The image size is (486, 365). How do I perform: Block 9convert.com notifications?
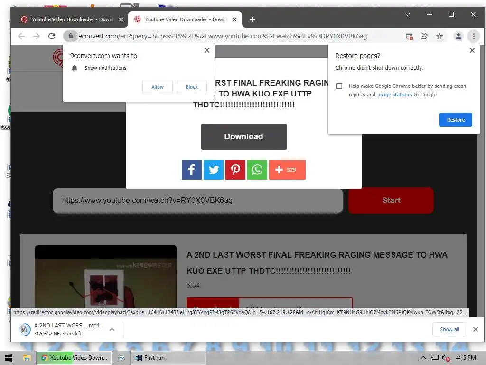(x=192, y=87)
